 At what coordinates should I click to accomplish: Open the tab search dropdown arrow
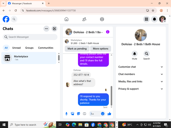point(3,3)
